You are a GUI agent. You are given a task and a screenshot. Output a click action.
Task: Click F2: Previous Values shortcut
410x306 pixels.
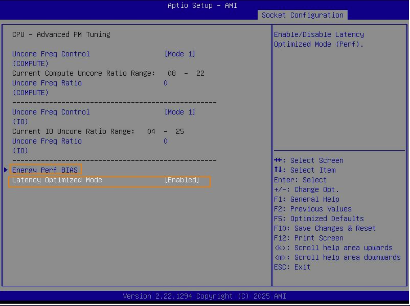313,209
